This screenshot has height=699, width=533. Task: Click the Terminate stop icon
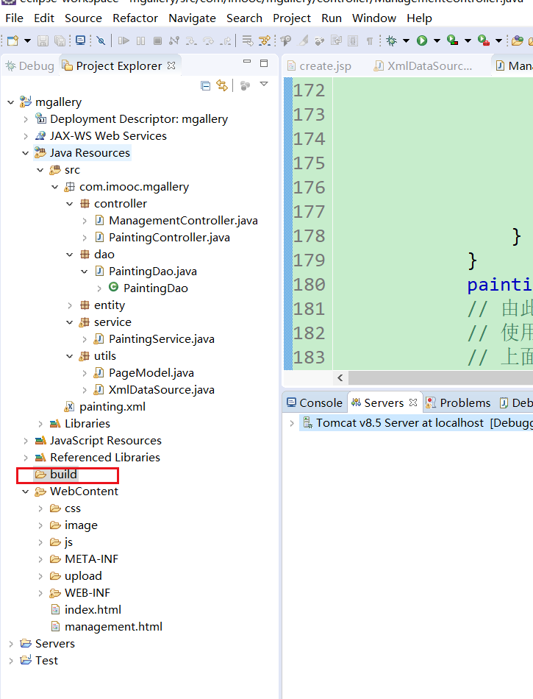pos(157,41)
